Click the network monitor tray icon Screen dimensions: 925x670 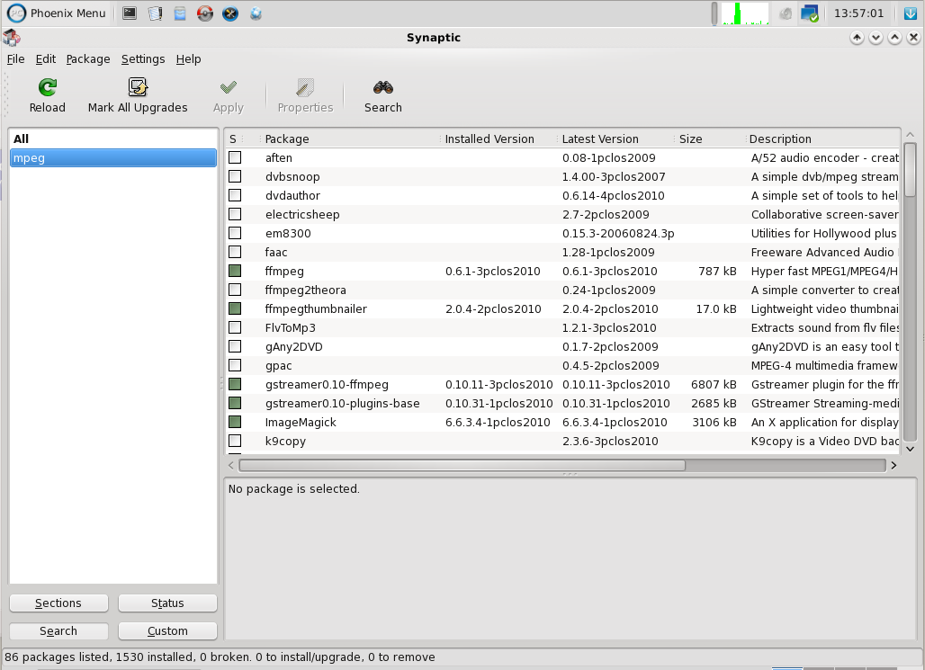pyautogui.click(x=810, y=13)
